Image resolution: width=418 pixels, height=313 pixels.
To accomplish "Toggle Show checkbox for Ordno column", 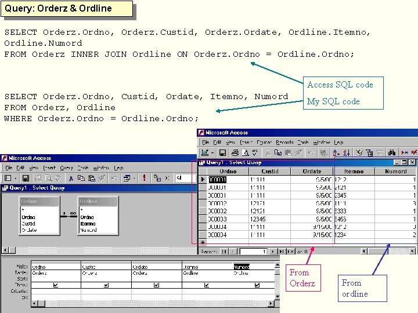I will (56, 285).
